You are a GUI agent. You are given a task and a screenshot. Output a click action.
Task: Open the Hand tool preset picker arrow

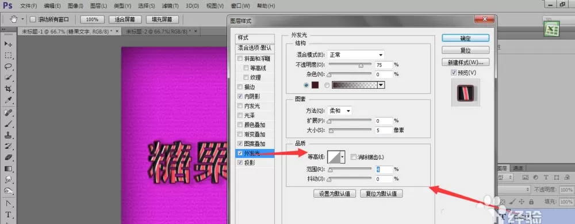23,19
